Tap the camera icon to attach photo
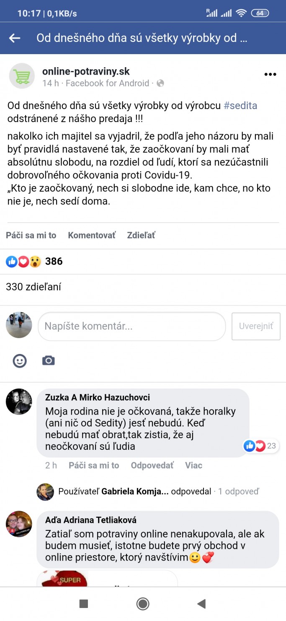 [x=49, y=360]
